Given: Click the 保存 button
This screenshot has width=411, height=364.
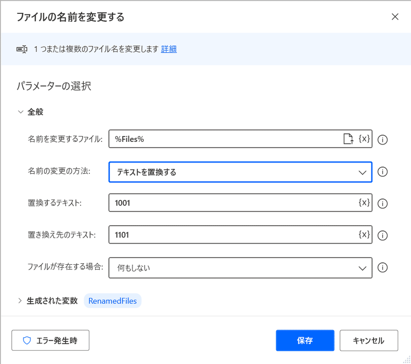Looking at the screenshot, I should 305,340.
